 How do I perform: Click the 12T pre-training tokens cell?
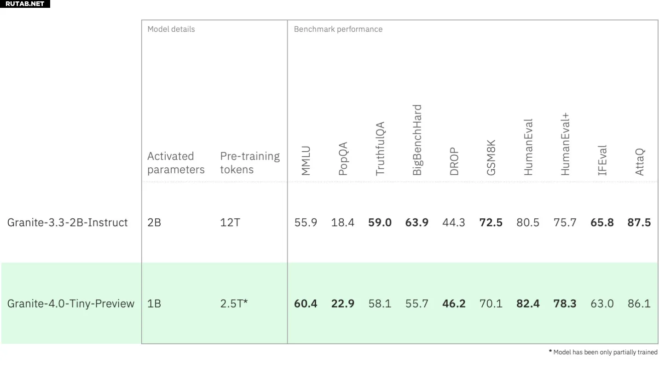[230, 222]
